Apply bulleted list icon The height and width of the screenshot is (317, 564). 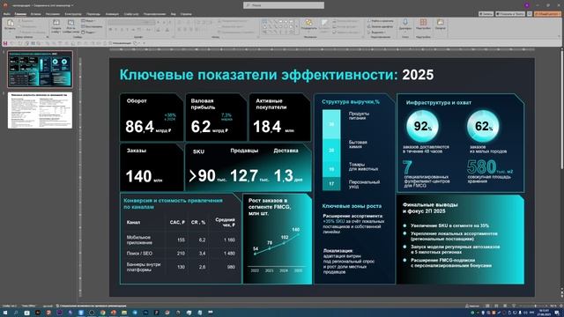[x=180, y=22]
